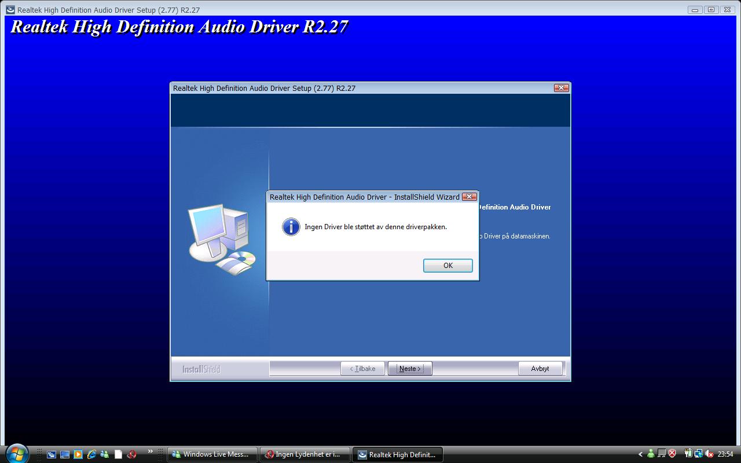Click the Neste button
The image size is (741, 463).
[410, 369]
